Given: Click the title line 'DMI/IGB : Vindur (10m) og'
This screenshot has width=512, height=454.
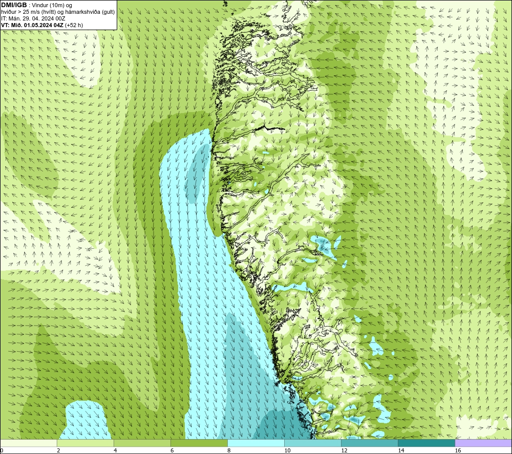Looking at the screenshot, I should [36, 5].
